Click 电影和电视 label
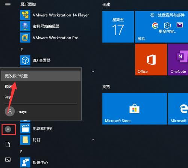Viewport: 188px width, 168px height. (x=42, y=128)
